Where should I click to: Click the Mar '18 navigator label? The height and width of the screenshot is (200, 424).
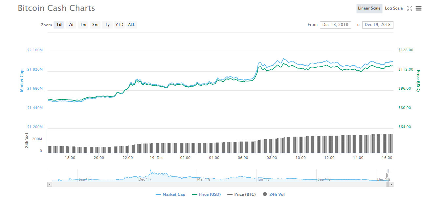pyautogui.click(x=204, y=179)
